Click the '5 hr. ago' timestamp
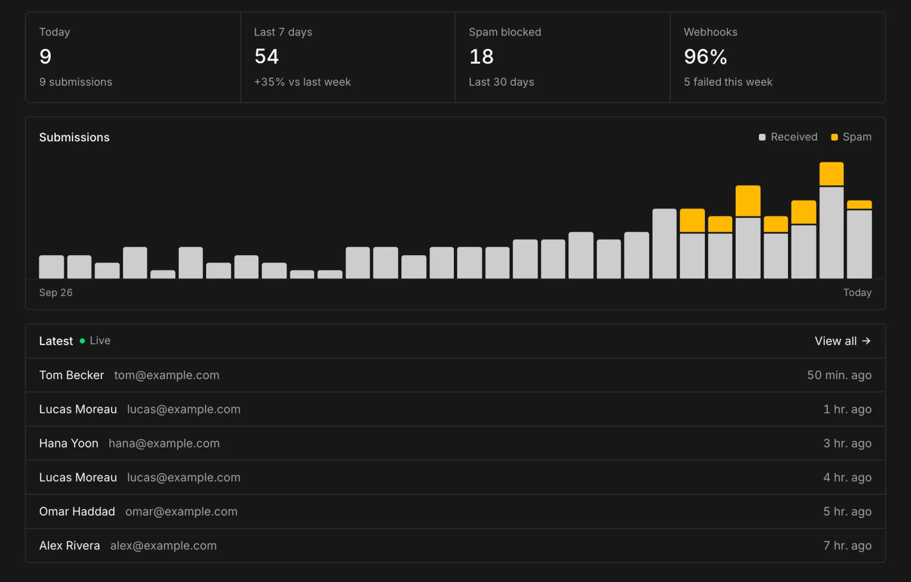911x582 pixels. pyautogui.click(x=847, y=511)
